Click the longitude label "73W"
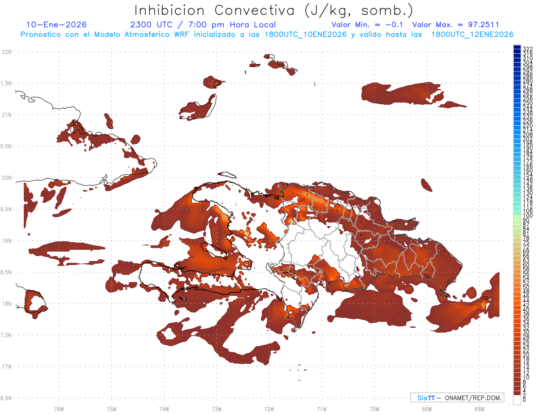 [x=217, y=409]
